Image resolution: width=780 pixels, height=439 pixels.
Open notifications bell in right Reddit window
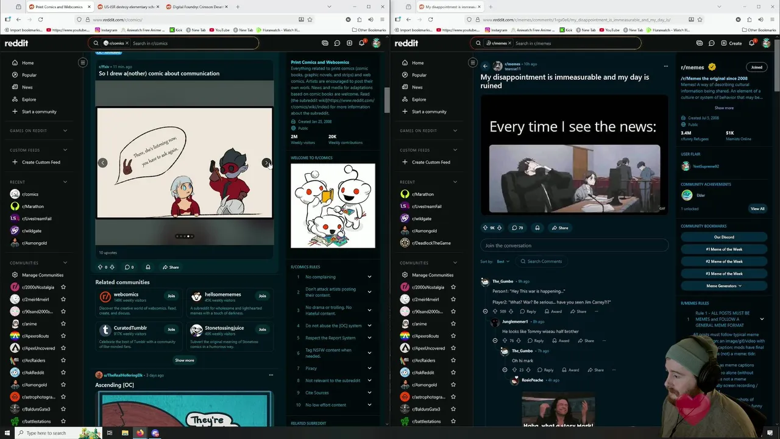(752, 43)
